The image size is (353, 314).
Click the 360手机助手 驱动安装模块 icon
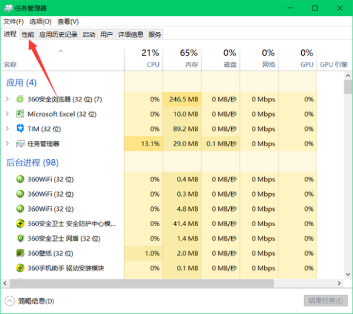[x=20, y=268]
